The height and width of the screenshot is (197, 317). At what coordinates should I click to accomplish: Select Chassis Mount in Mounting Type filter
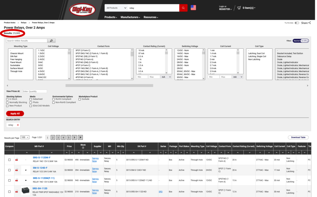point(17,53)
